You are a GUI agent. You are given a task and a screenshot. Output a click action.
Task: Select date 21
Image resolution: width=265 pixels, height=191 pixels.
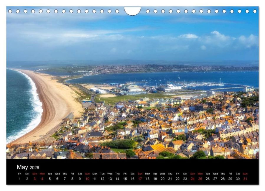tap(170, 179)
